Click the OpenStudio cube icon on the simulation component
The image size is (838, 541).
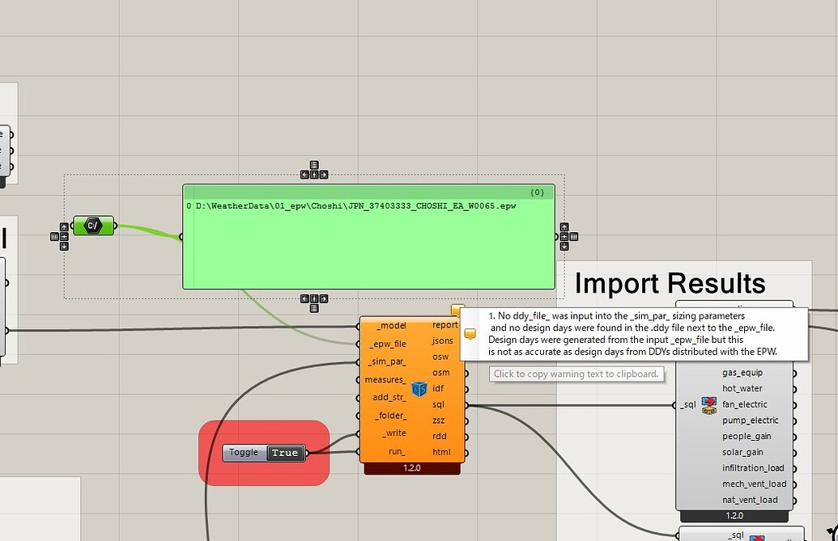[x=419, y=389]
